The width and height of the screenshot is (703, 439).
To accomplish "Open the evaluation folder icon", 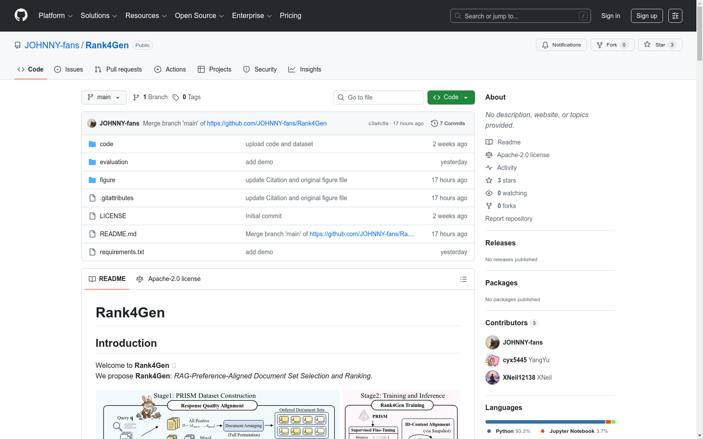I will coord(92,162).
